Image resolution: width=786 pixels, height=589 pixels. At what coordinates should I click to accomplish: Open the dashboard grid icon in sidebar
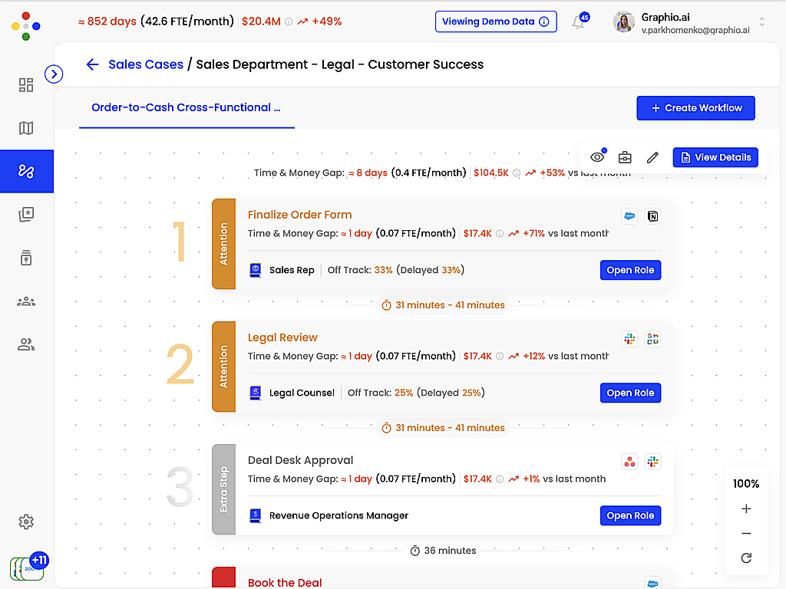26,85
